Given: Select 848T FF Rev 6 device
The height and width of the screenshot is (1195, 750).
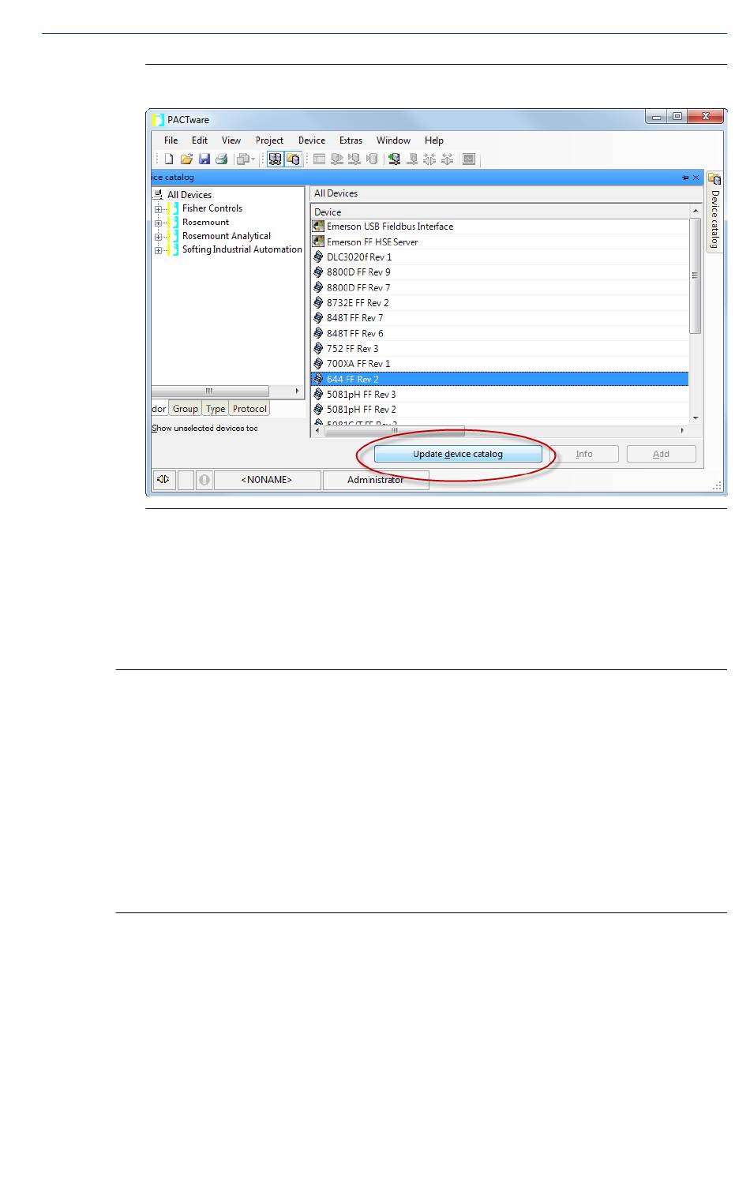Looking at the screenshot, I should click(500, 333).
